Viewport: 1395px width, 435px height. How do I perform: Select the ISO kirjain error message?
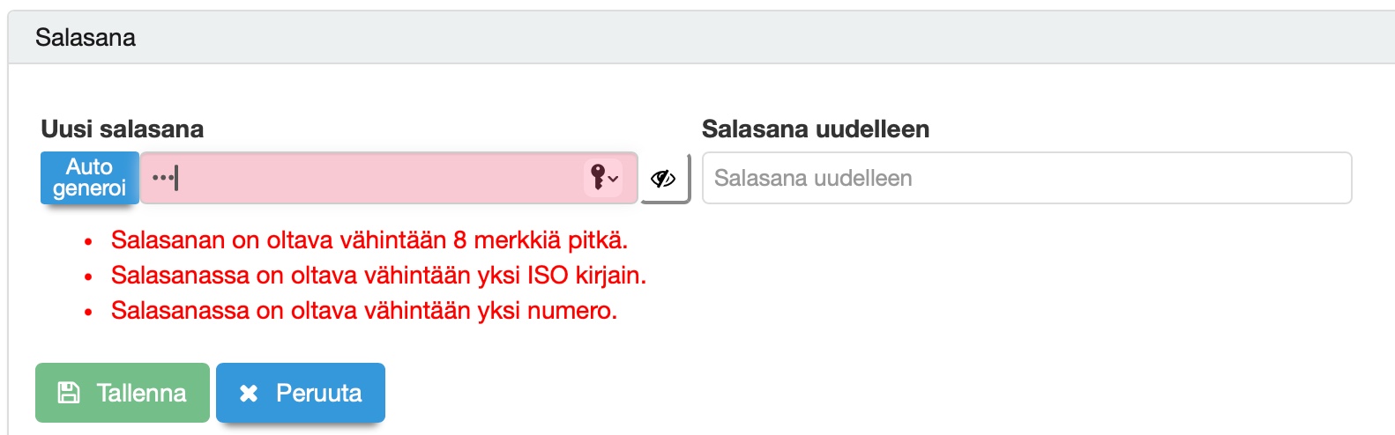pos(378,275)
